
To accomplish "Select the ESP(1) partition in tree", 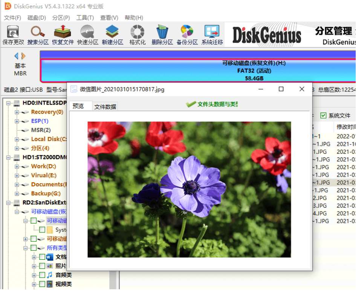I will [40, 121].
